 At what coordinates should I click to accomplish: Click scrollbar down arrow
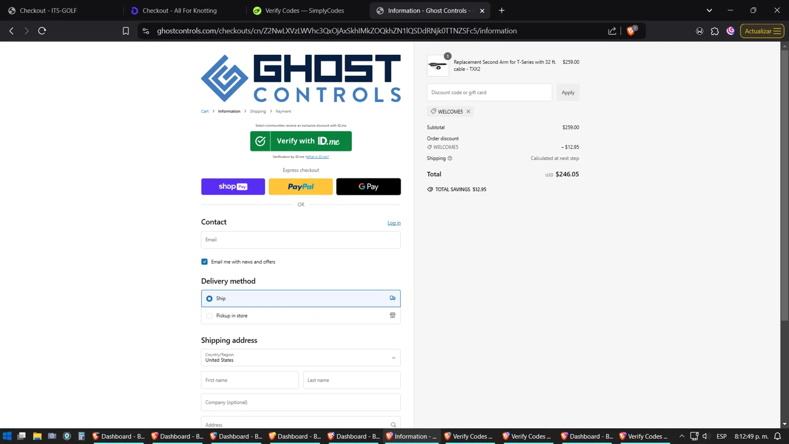pos(784,424)
